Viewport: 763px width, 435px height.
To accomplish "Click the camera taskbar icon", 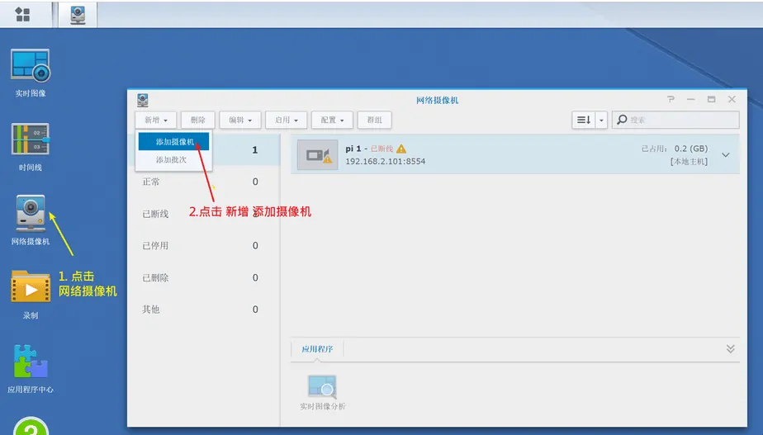I will (x=78, y=14).
